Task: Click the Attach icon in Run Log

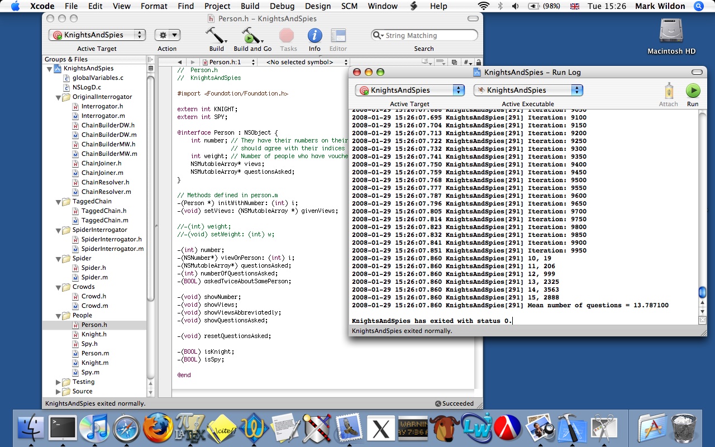Action: pyautogui.click(x=668, y=90)
